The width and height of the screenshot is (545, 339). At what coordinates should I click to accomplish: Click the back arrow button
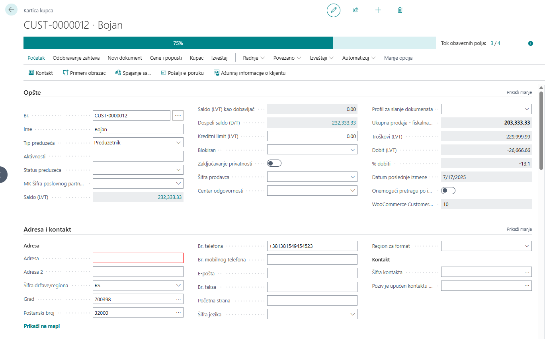[11, 10]
